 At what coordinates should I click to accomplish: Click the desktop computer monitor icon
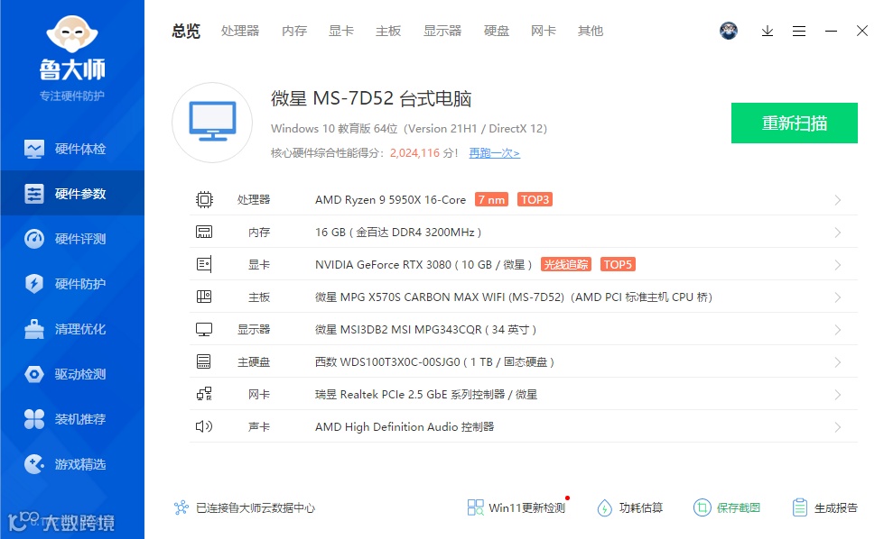[212, 122]
